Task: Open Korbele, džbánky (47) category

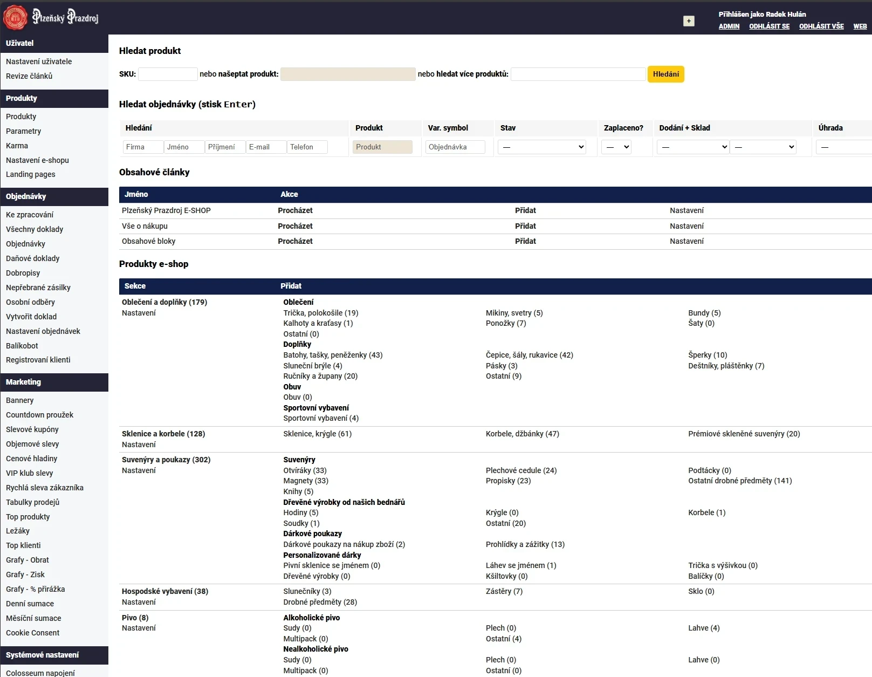Action: point(522,434)
